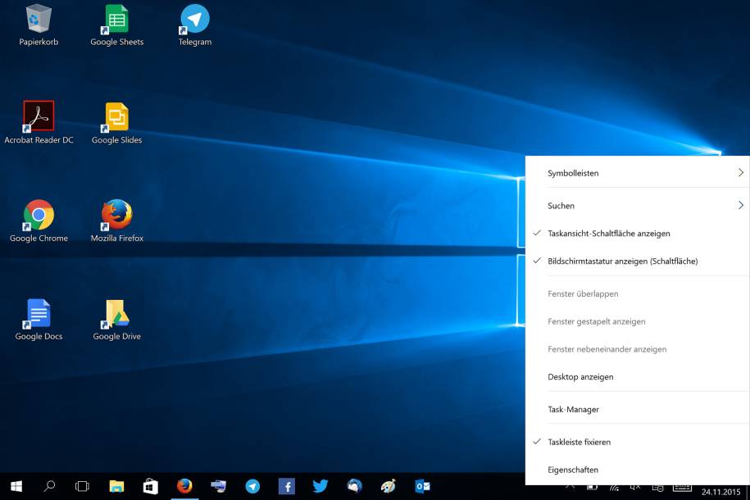Open the Paint taskbar icon
750x500 pixels.
[388, 486]
